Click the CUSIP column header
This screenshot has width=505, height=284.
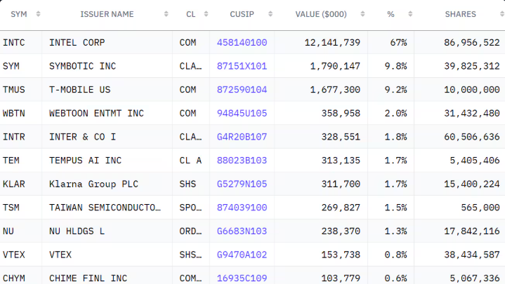pos(242,14)
